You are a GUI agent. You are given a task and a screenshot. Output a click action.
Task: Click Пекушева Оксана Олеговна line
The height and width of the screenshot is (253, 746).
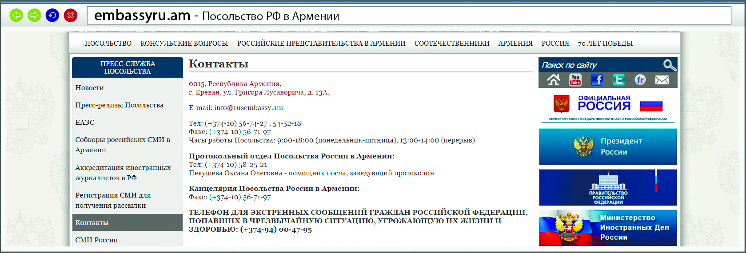click(x=312, y=173)
